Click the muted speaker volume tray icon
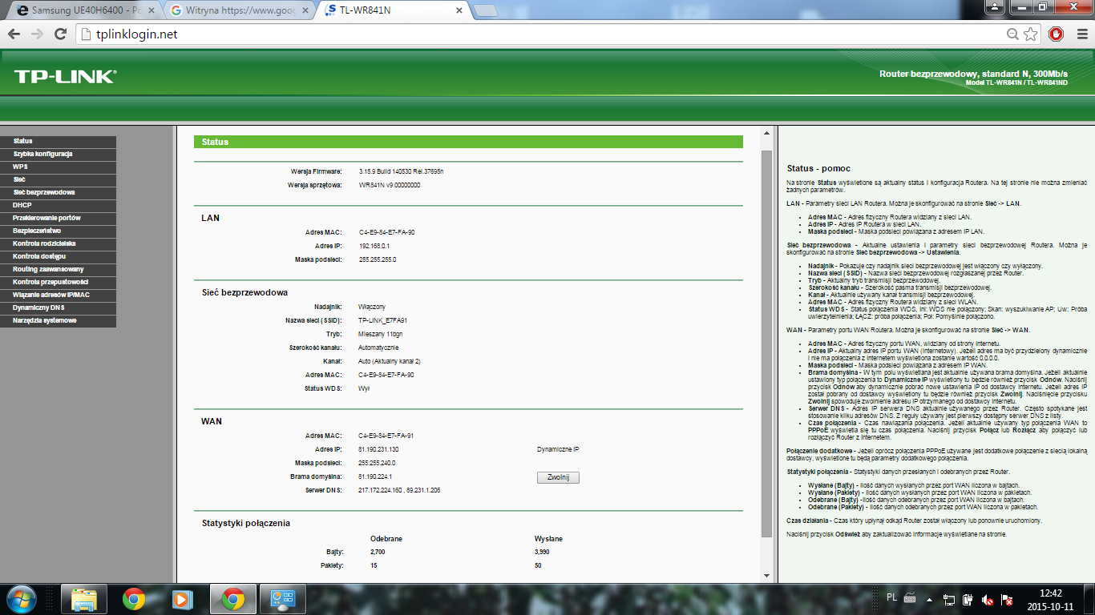Image resolution: width=1095 pixels, height=615 pixels. click(988, 599)
